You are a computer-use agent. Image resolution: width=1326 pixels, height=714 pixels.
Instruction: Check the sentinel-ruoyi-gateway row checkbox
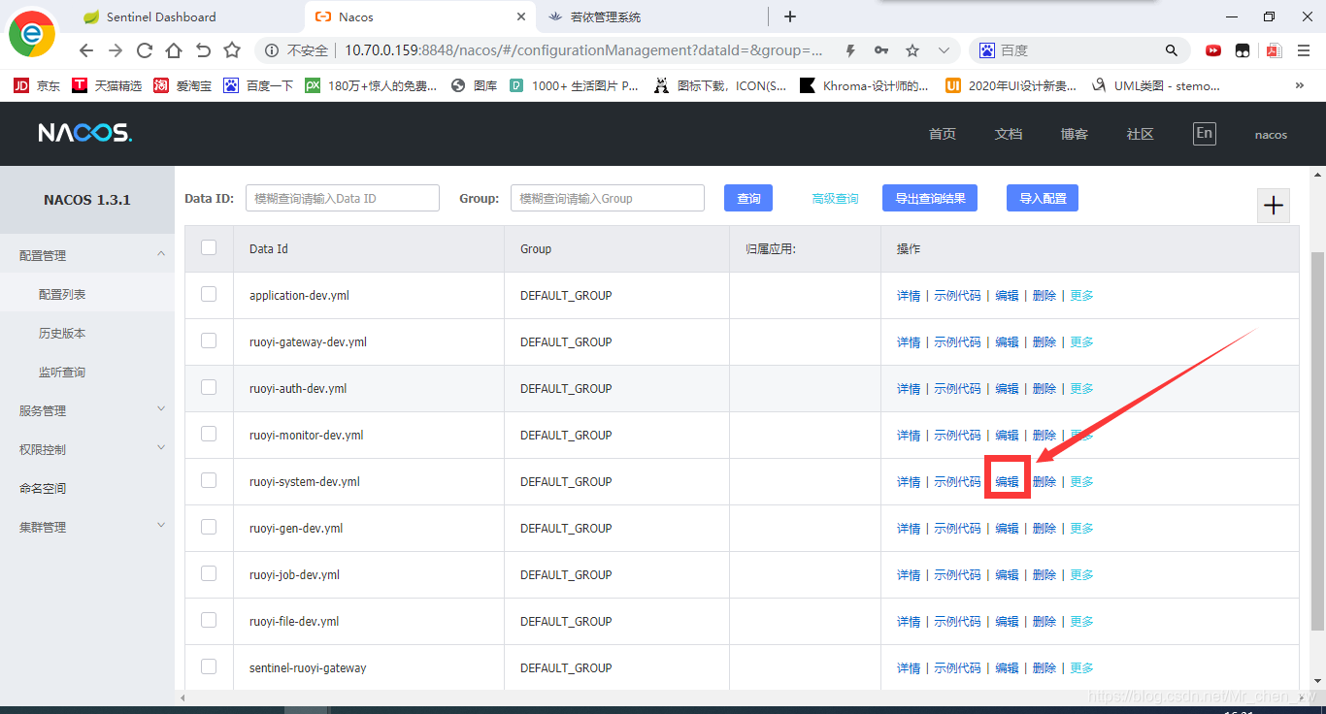click(x=209, y=666)
